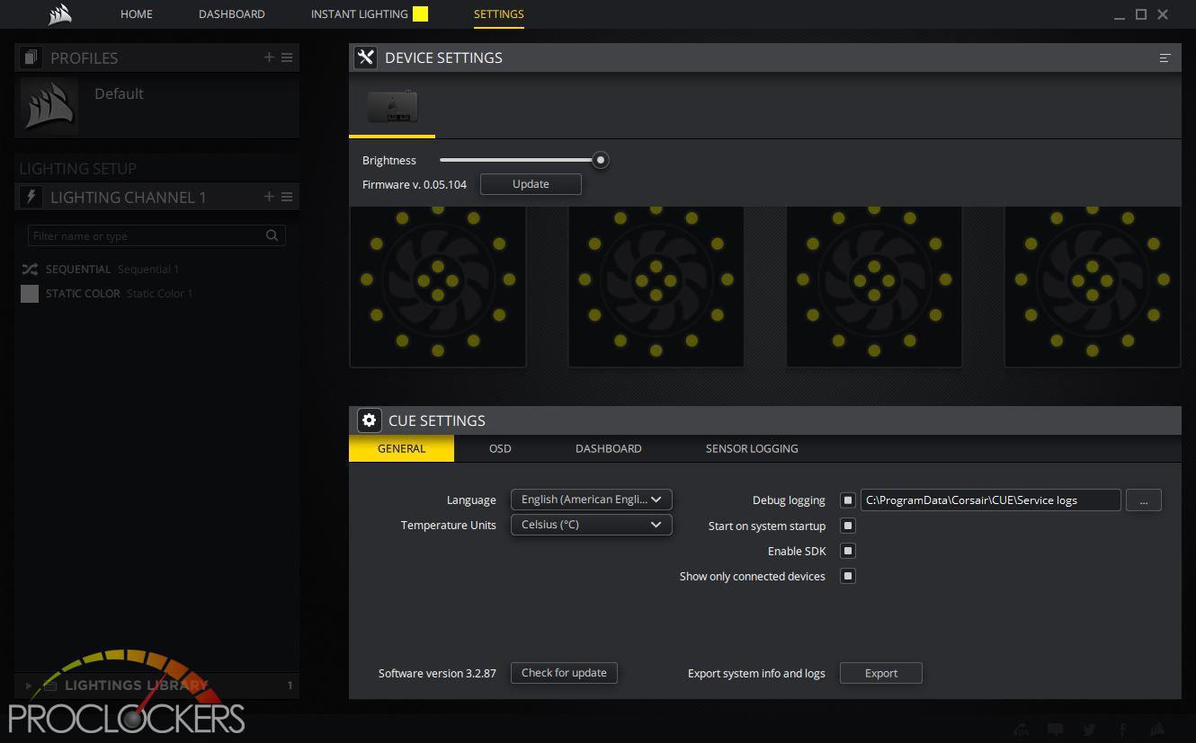Screen dimensions: 1196x743
Task: Select the fourth fan LED preview
Action: point(1092,287)
